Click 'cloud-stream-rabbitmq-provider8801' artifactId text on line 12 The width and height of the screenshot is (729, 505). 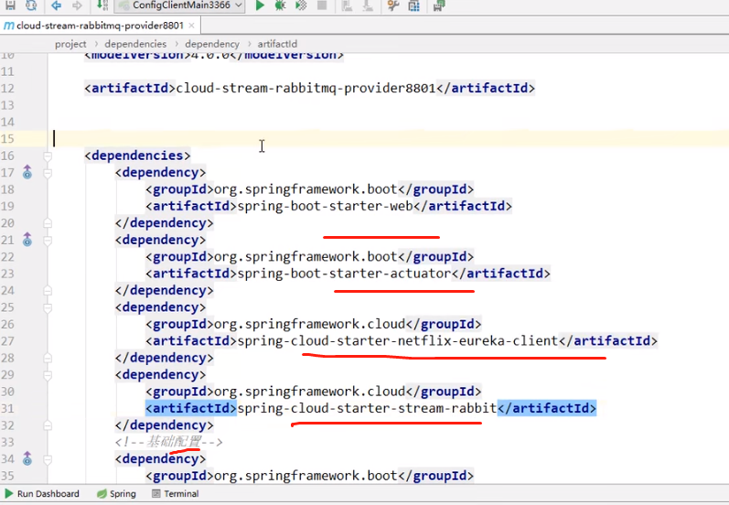[306, 89]
